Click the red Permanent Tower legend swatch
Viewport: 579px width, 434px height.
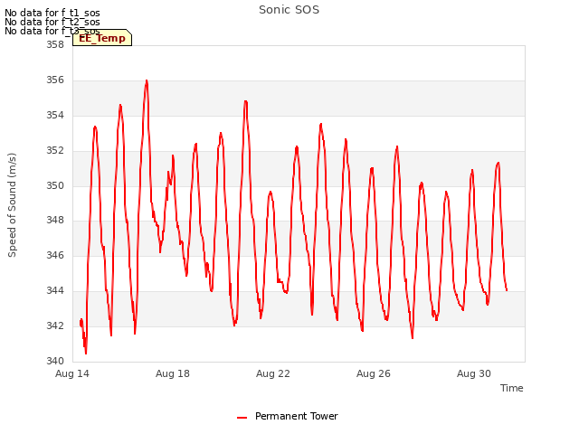(242, 418)
